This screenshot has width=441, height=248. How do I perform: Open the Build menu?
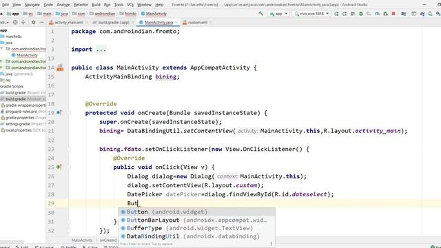point(96,5)
